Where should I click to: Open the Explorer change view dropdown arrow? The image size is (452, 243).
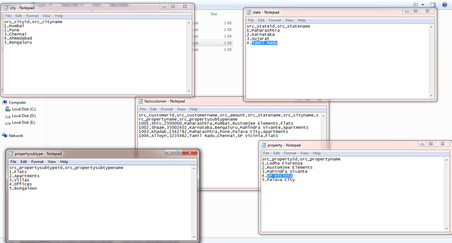tap(423, 5)
